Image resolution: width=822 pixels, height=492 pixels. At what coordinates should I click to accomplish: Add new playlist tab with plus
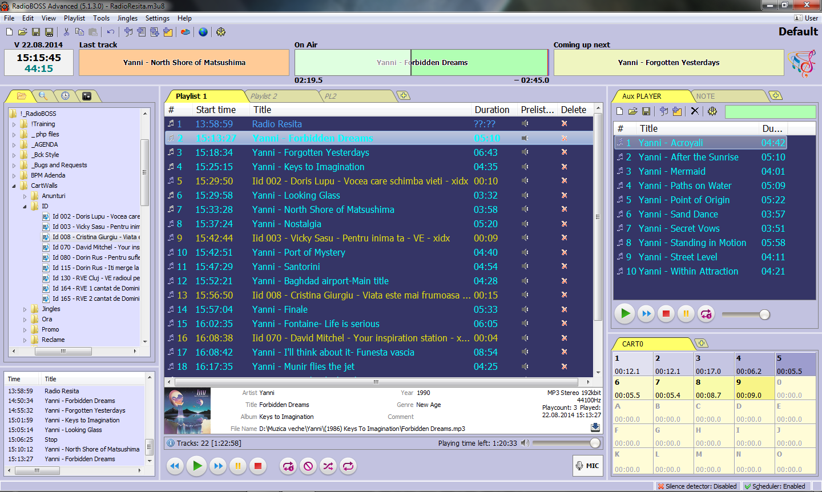404,95
